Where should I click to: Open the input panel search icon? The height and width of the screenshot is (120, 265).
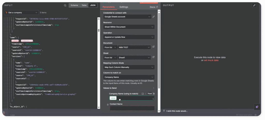click(65, 5)
